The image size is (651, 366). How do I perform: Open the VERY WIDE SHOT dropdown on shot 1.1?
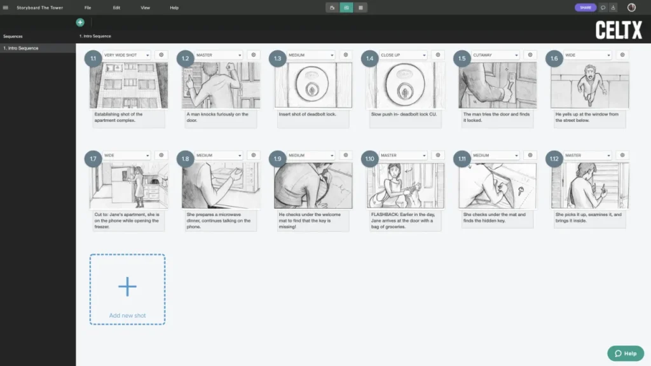(x=126, y=55)
